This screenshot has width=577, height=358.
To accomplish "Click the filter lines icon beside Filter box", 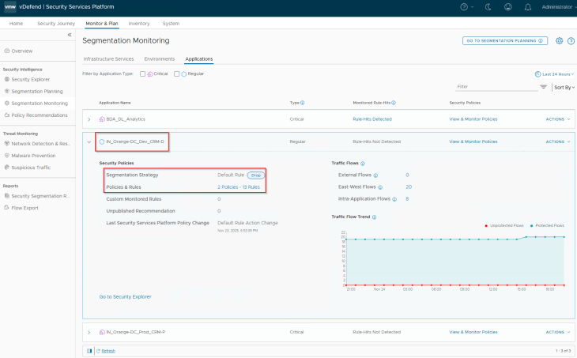I will pyautogui.click(x=543, y=87).
